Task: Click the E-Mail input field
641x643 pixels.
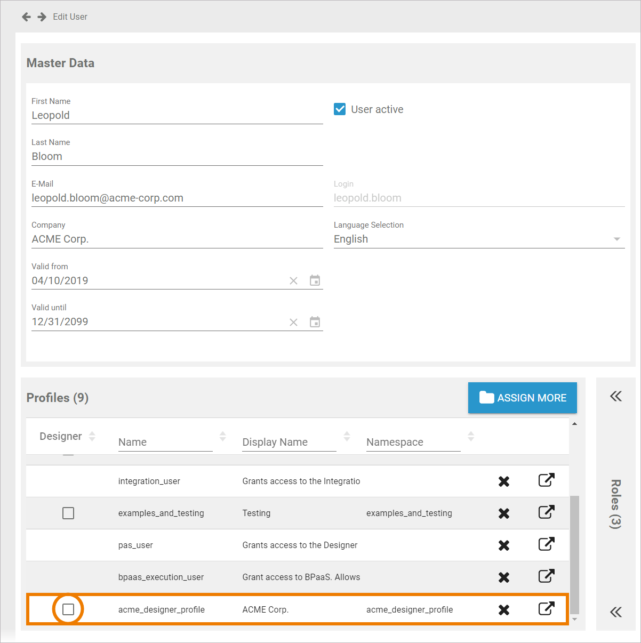Action: 177,198
